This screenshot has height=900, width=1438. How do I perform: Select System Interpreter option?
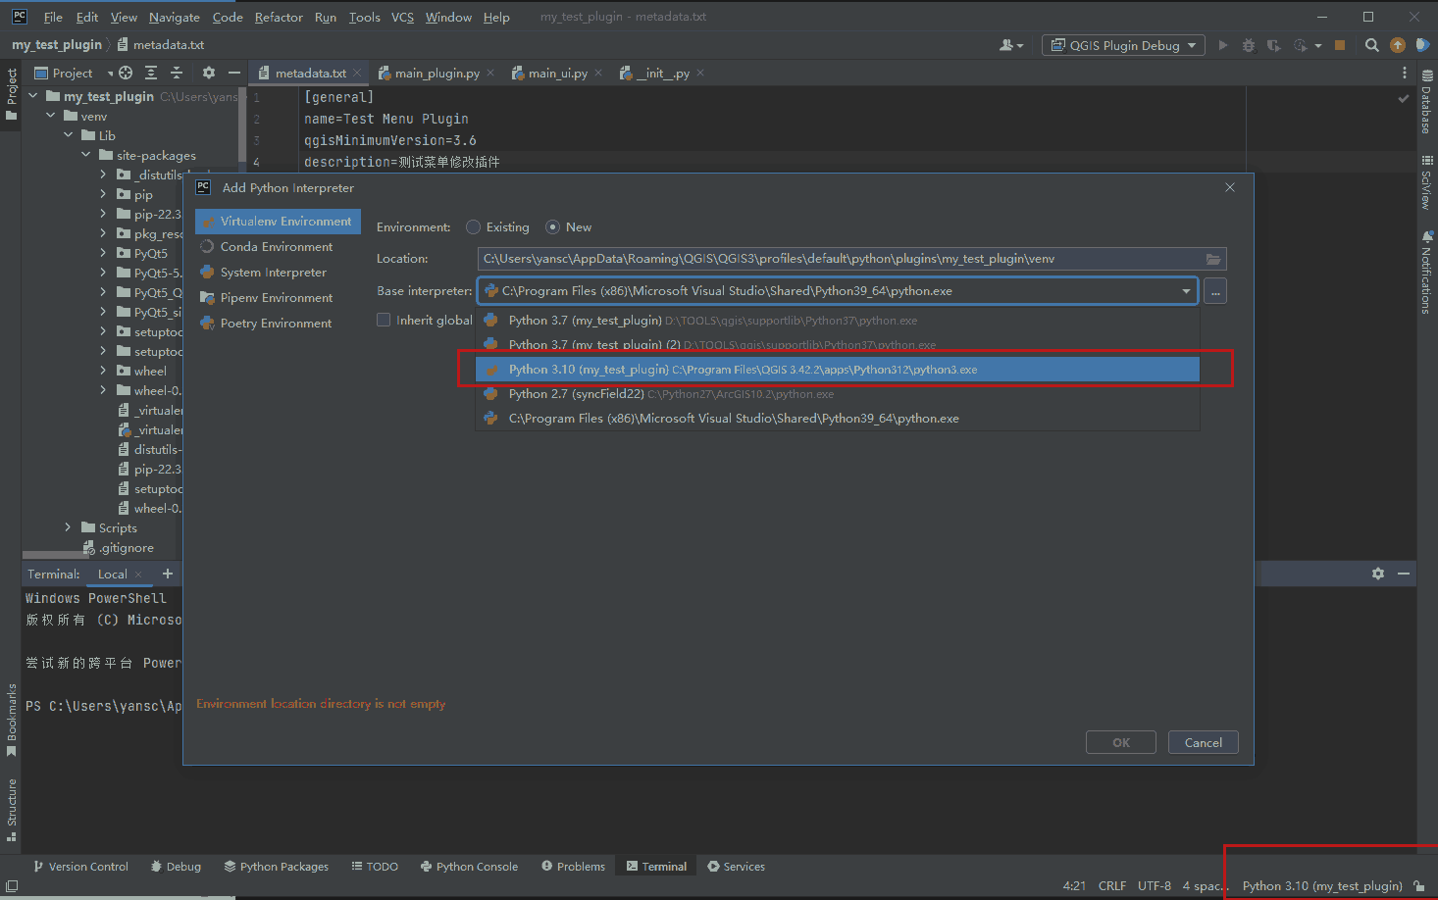coord(278,273)
